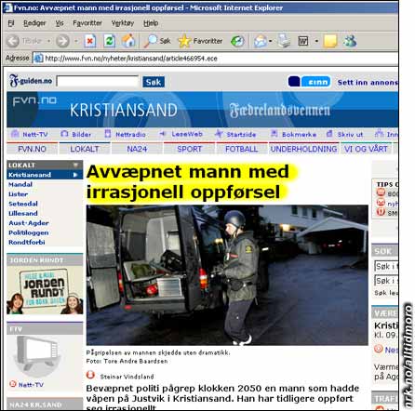Click the Nett-TV icon in site toolbar

15,134
